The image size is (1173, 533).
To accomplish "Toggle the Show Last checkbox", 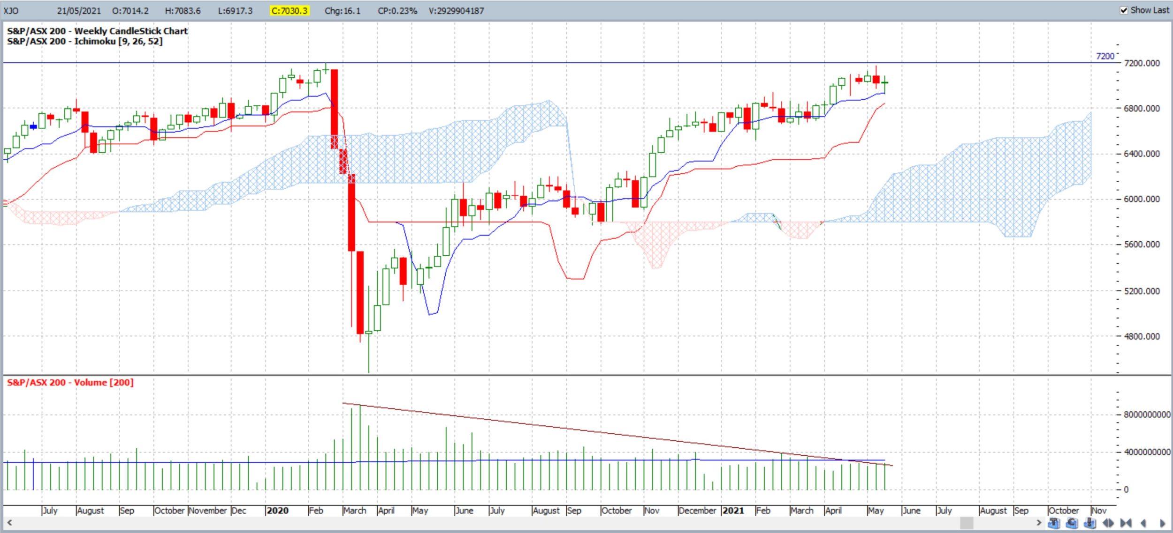I will [1124, 10].
